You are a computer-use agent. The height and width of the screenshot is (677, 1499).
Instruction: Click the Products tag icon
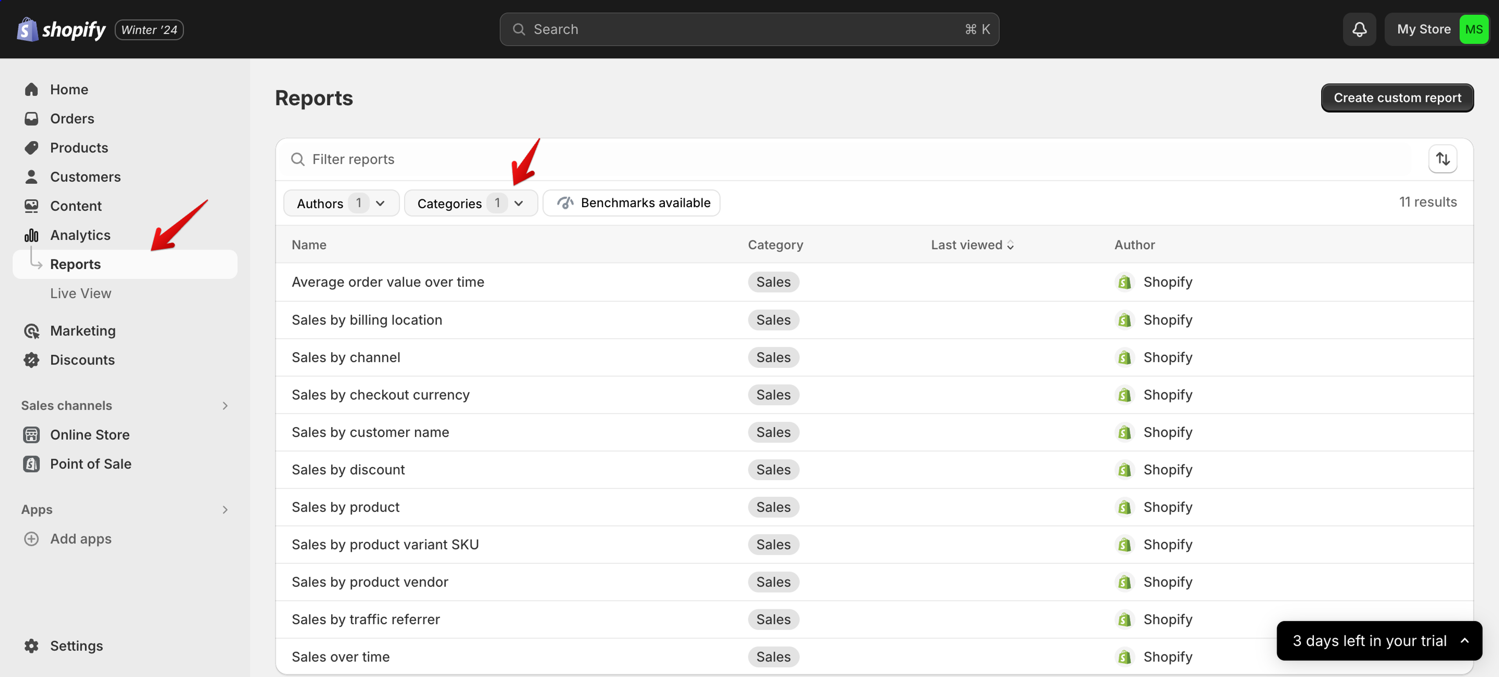[x=31, y=147]
